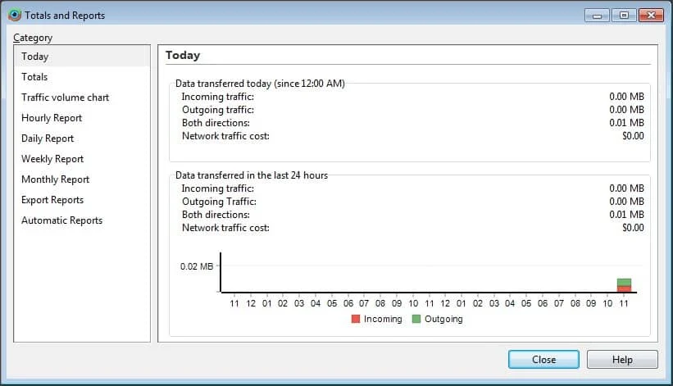Switch to the Daily Report
This screenshot has width=673, height=386.
pos(48,139)
